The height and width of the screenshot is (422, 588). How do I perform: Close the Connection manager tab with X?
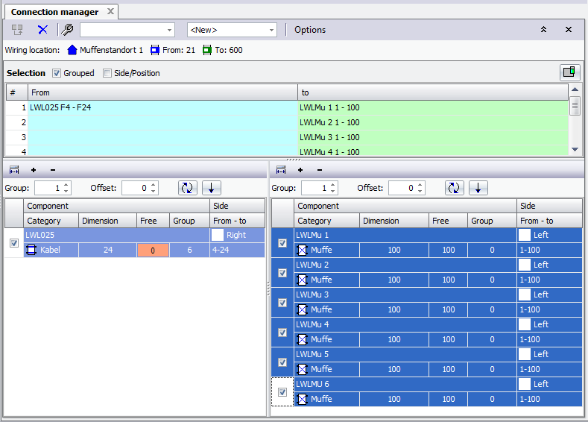pos(110,11)
